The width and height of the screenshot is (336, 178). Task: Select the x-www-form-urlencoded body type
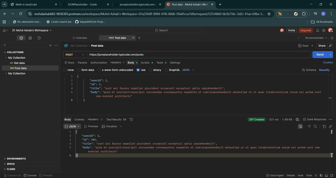99,70
